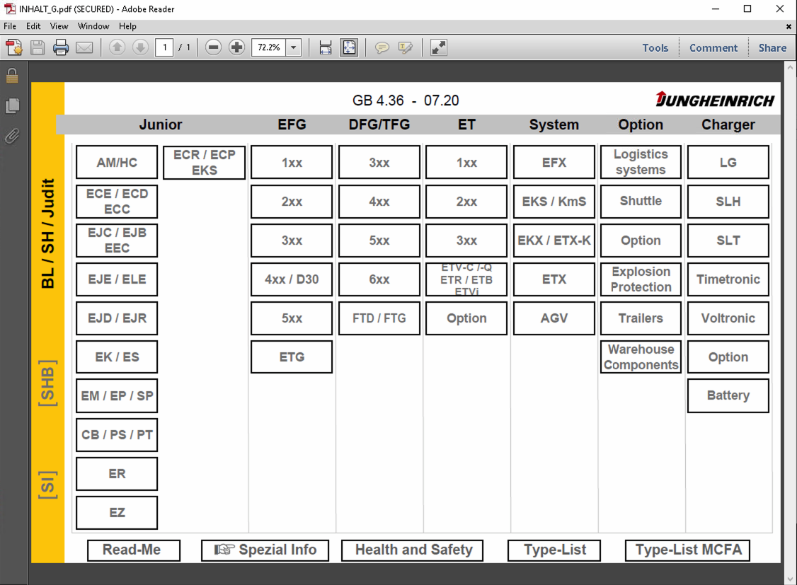Open the Help menu
797x585 pixels.
coord(127,26)
